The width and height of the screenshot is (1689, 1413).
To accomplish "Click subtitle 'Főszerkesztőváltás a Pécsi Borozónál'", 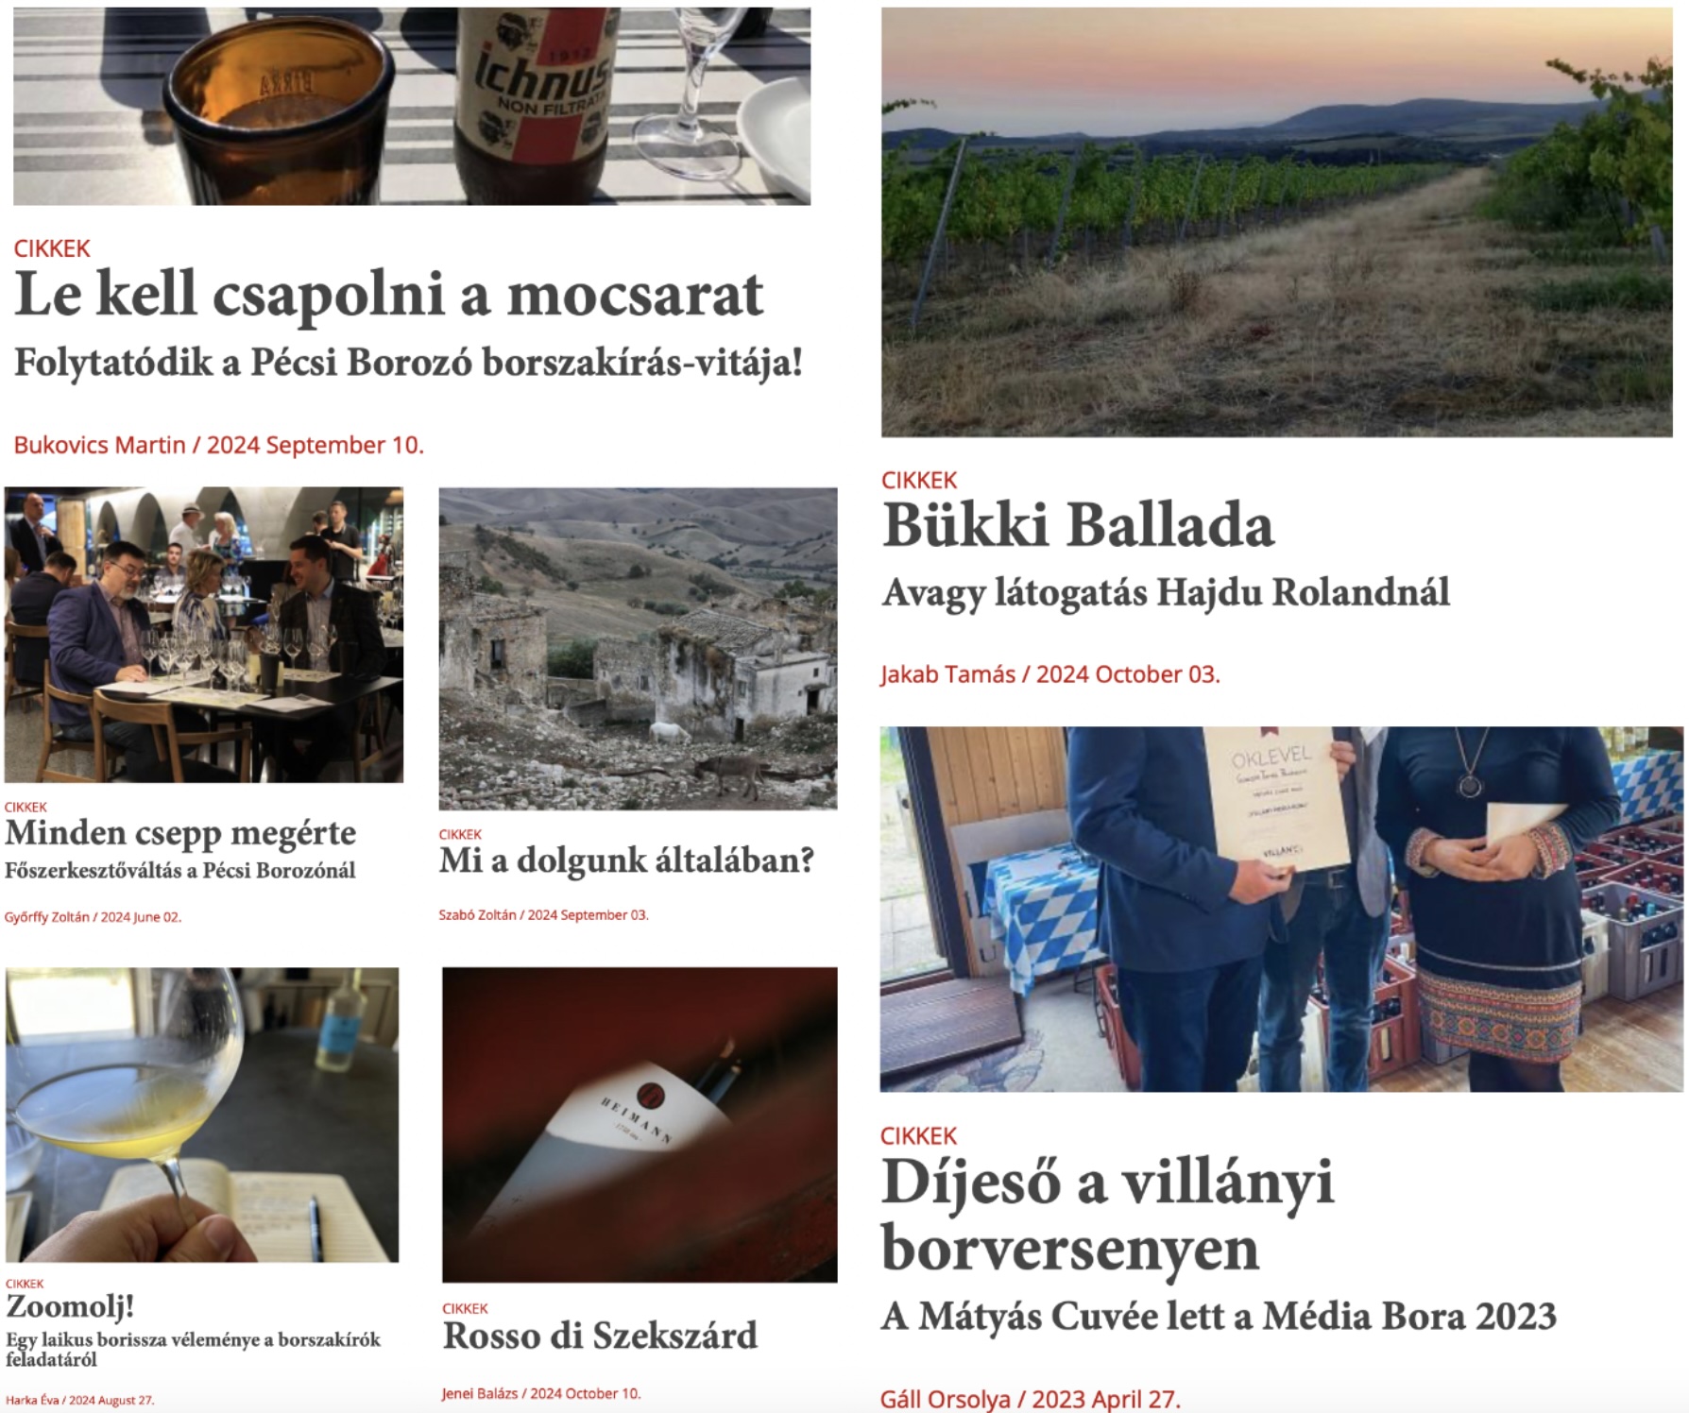I will (x=180, y=870).
